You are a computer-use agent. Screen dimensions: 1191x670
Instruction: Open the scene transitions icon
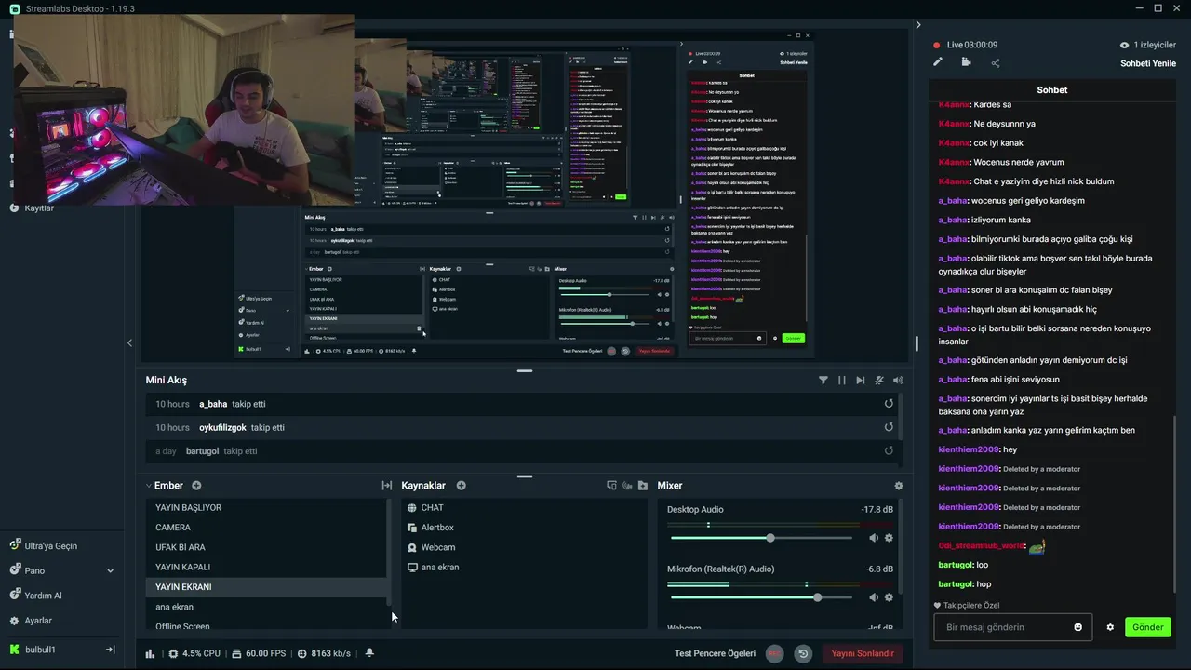(387, 486)
